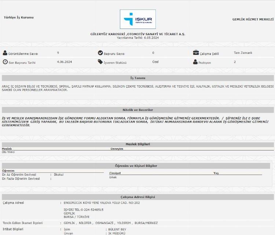This screenshot has height=235, width=275.
Task: Click the Türkiye İş Kurumu text
Action: [19, 18]
